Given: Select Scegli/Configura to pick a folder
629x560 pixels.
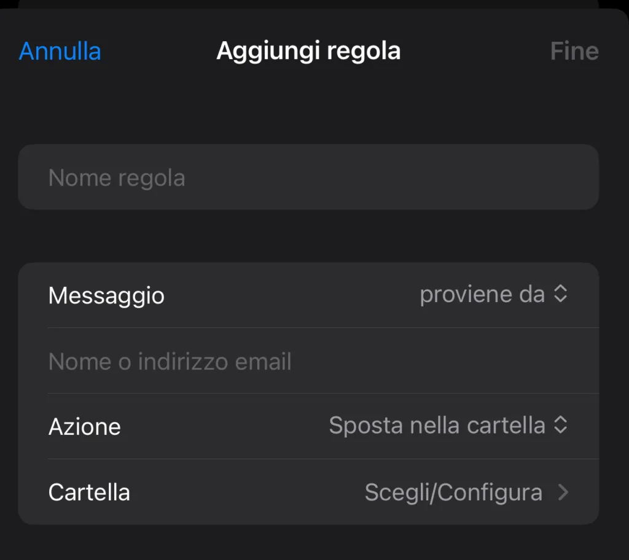Looking at the screenshot, I should (x=453, y=492).
